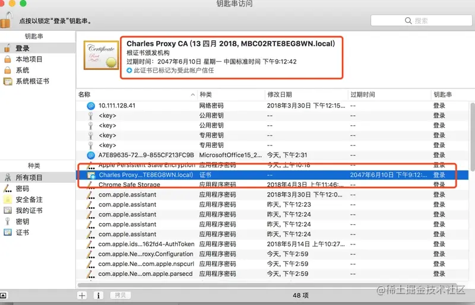Select the 10.111.128.41 row name
Image resolution: width=475 pixels, height=305 pixels.
coord(117,106)
